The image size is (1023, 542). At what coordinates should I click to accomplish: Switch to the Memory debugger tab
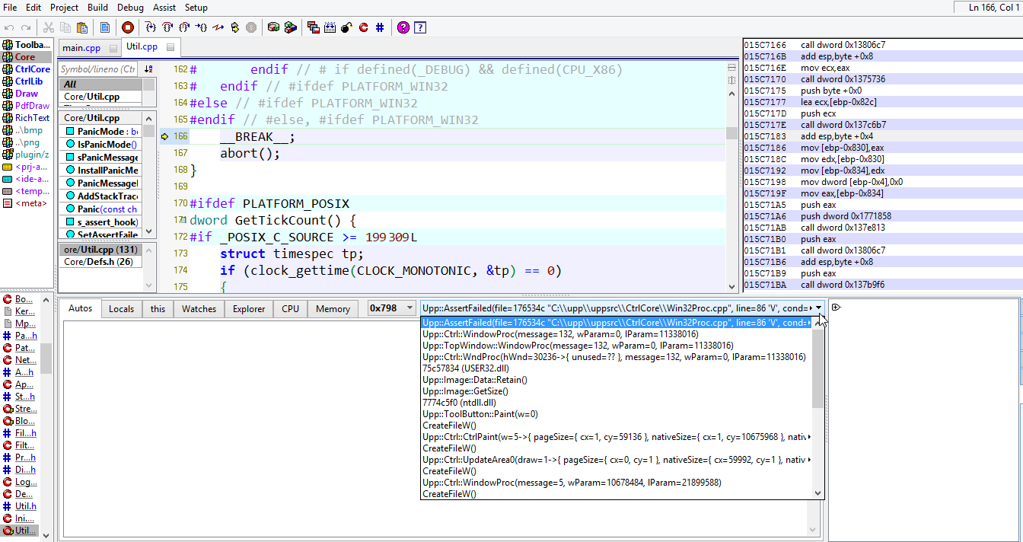tap(333, 309)
